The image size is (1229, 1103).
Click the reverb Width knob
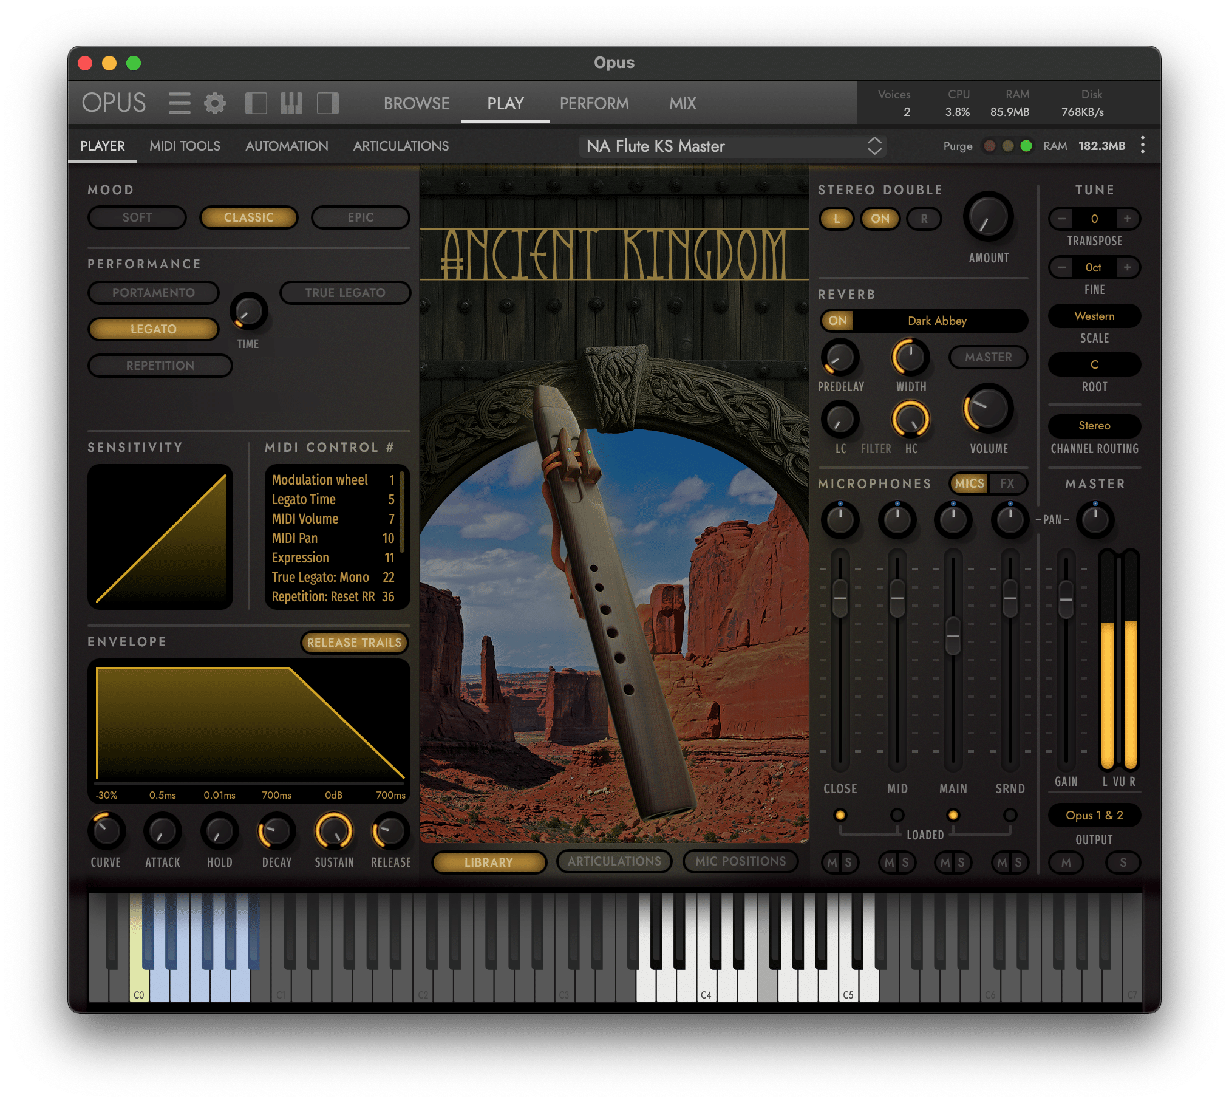(910, 358)
